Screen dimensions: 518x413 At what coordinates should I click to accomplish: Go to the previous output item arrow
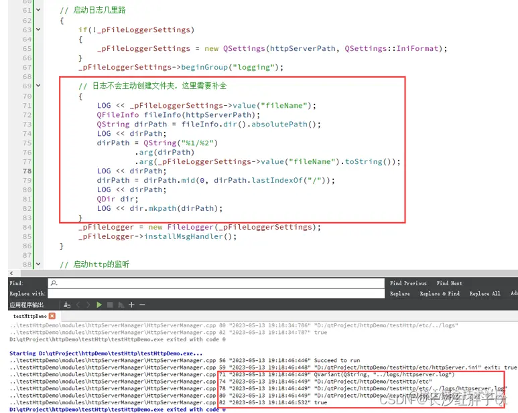[78, 305]
